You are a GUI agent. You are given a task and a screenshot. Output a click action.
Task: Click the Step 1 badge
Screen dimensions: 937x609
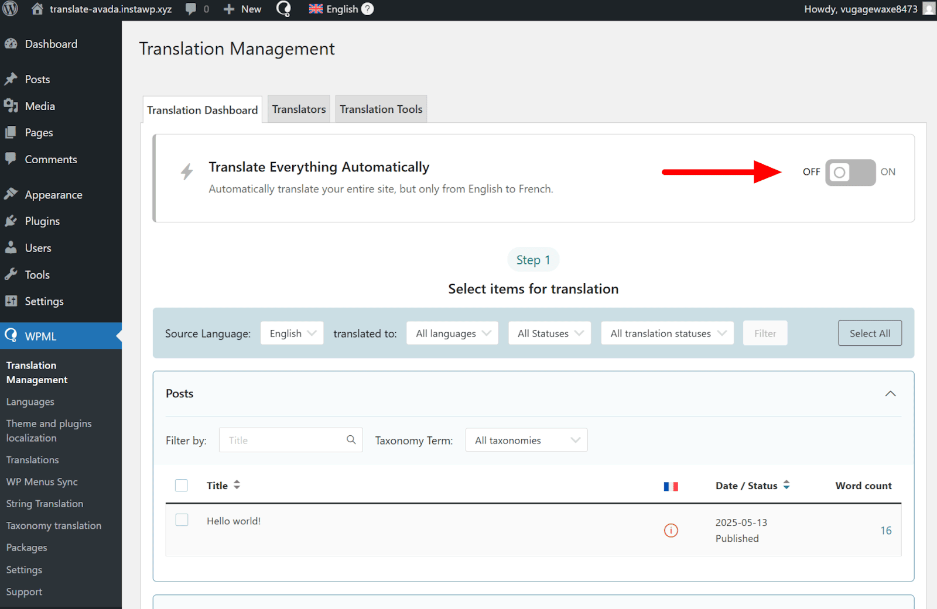(x=533, y=260)
